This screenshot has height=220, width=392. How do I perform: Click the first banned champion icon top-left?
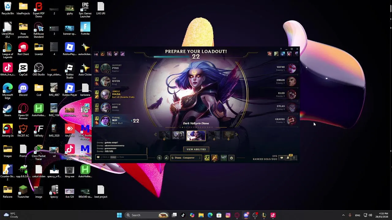coord(96,54)
